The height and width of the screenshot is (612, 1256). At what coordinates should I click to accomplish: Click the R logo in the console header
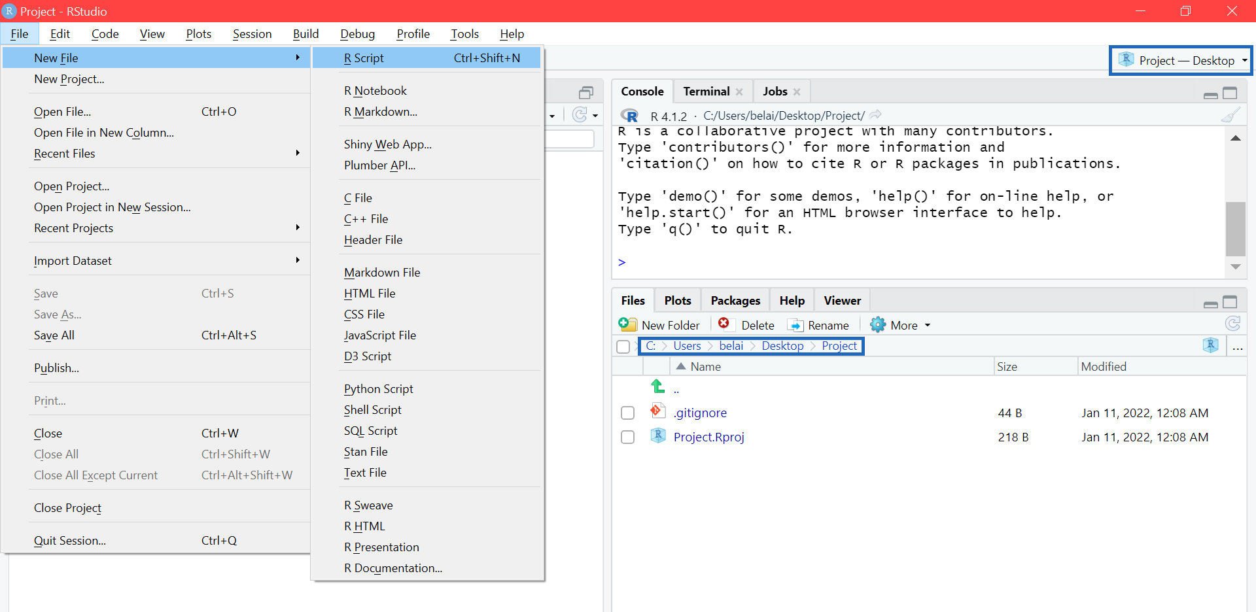click(x=629, y=116)
